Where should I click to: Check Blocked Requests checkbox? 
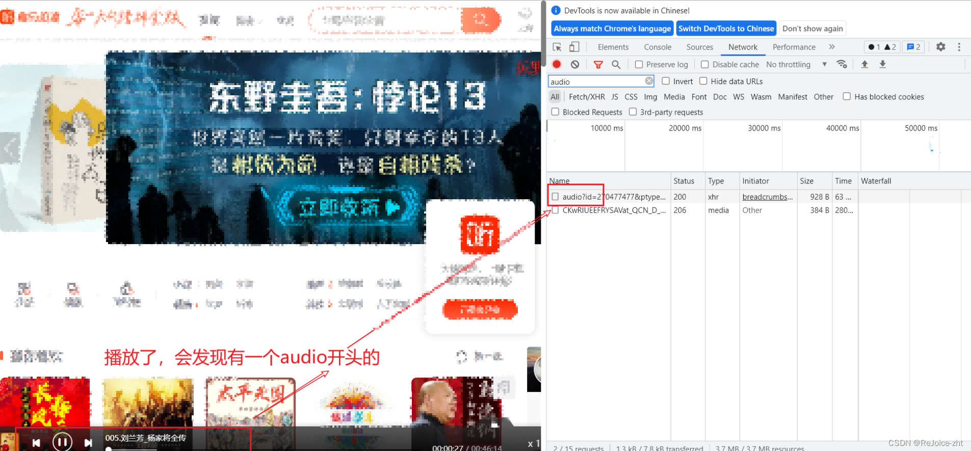[556, 112]
